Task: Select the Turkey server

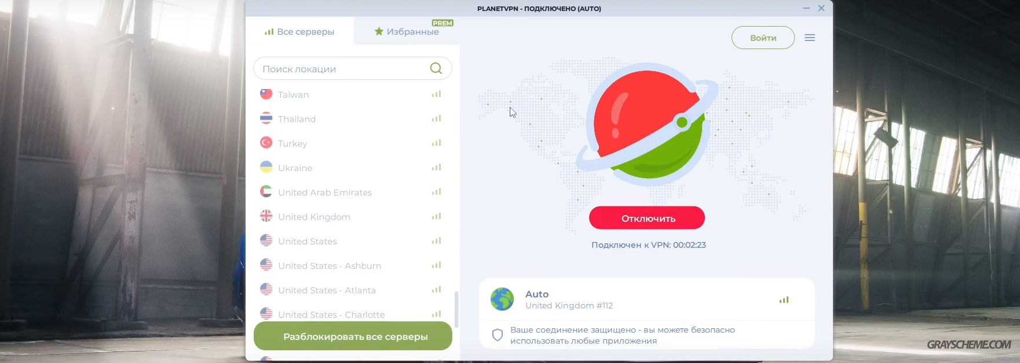Action: (x=352, y=143)
